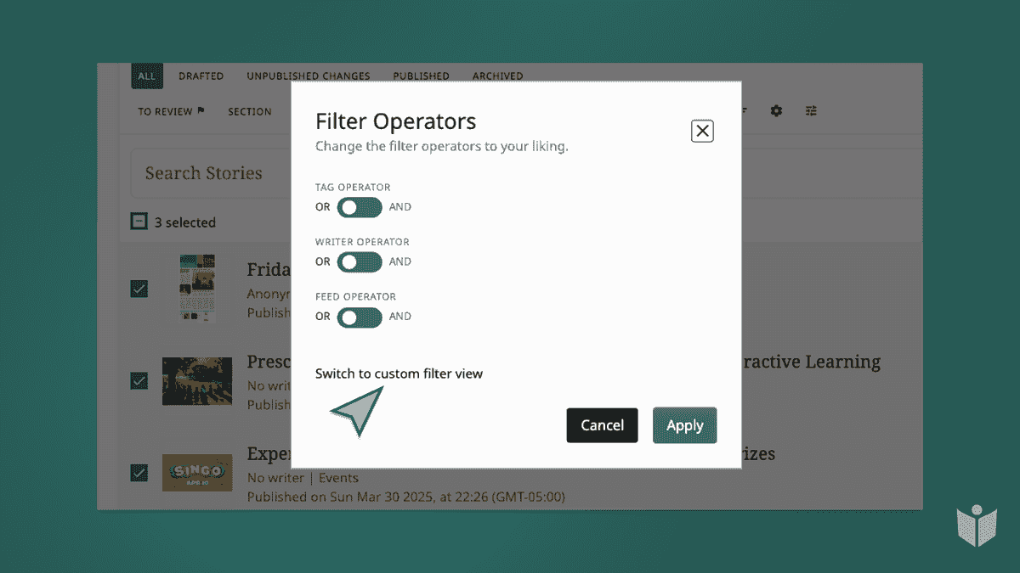This screenshot has width=1020, height=573.
Task: Click the filter sliders icon
Action: tap(812, 111)
